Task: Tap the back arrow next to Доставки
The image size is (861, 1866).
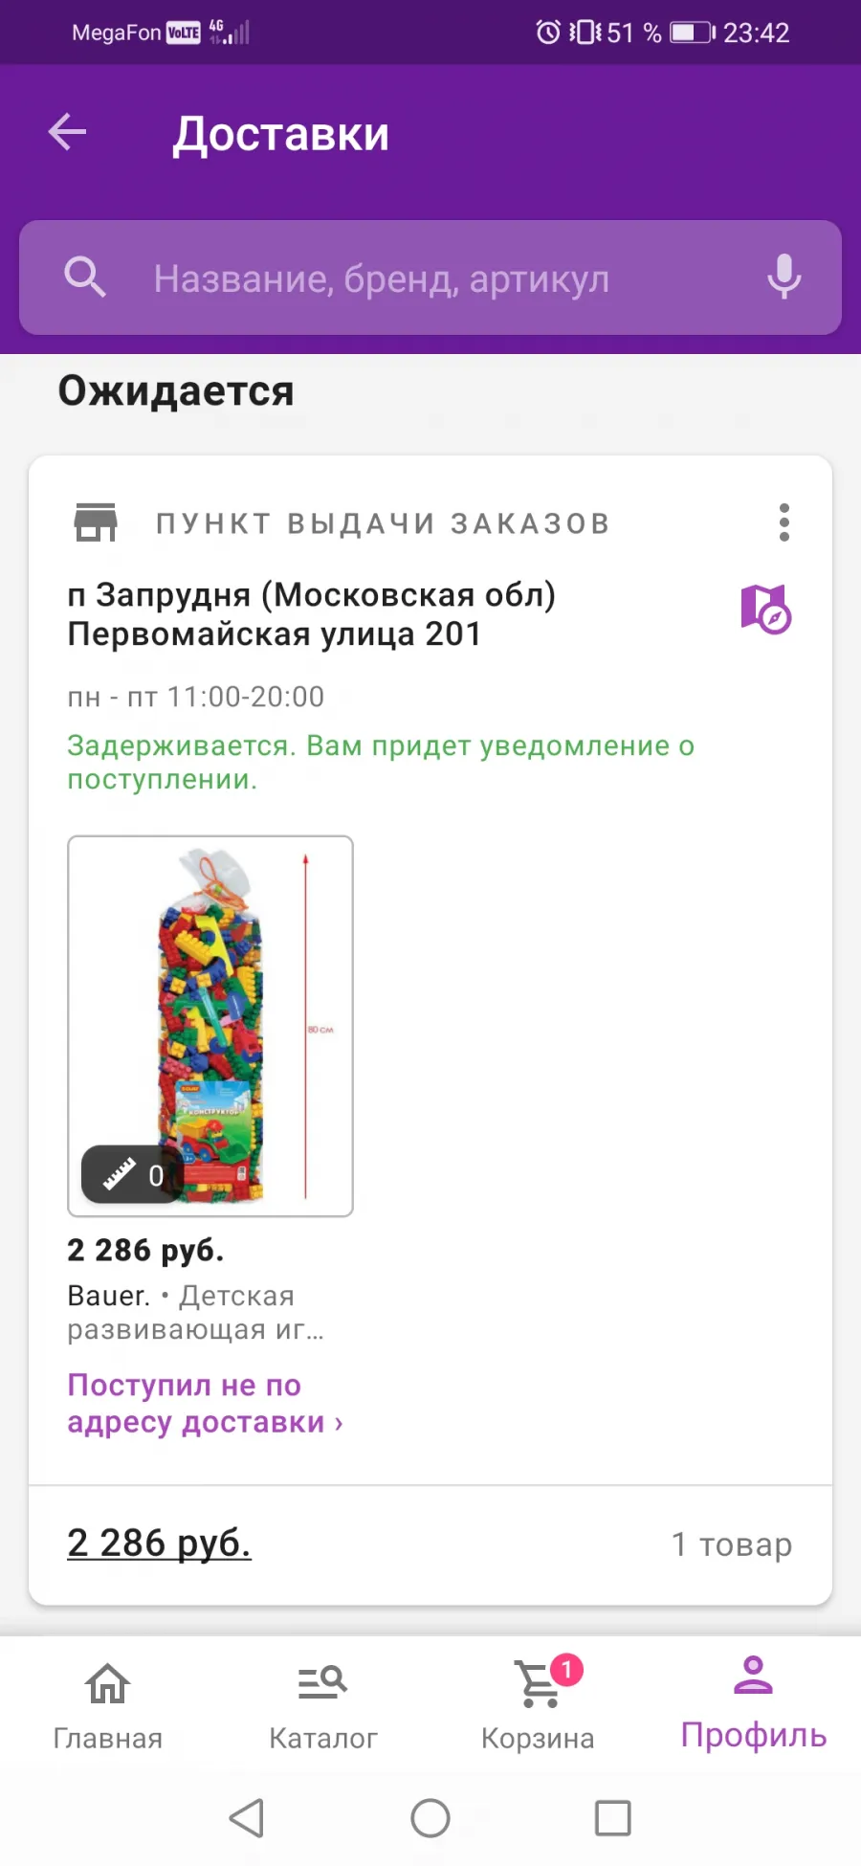Action: (x=67, y=132)
